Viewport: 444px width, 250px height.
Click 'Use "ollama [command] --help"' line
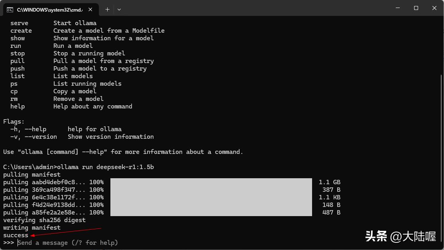tap(123, 152)
